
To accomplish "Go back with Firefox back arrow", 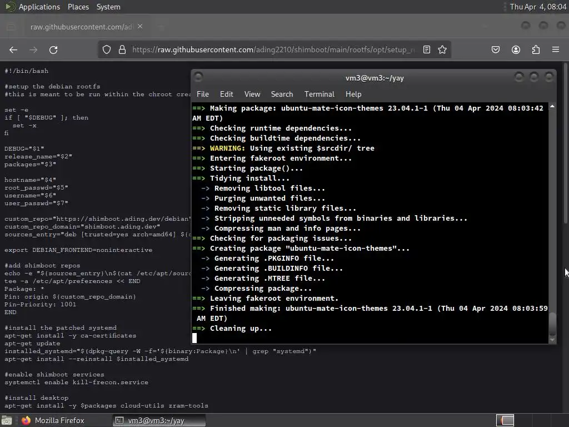I will [x=13, y=49].
